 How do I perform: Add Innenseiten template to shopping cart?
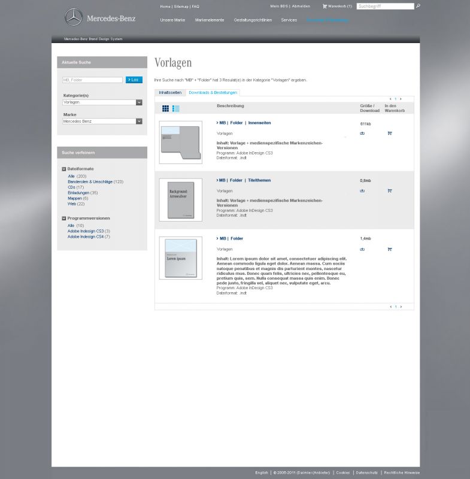coord(390,133)
